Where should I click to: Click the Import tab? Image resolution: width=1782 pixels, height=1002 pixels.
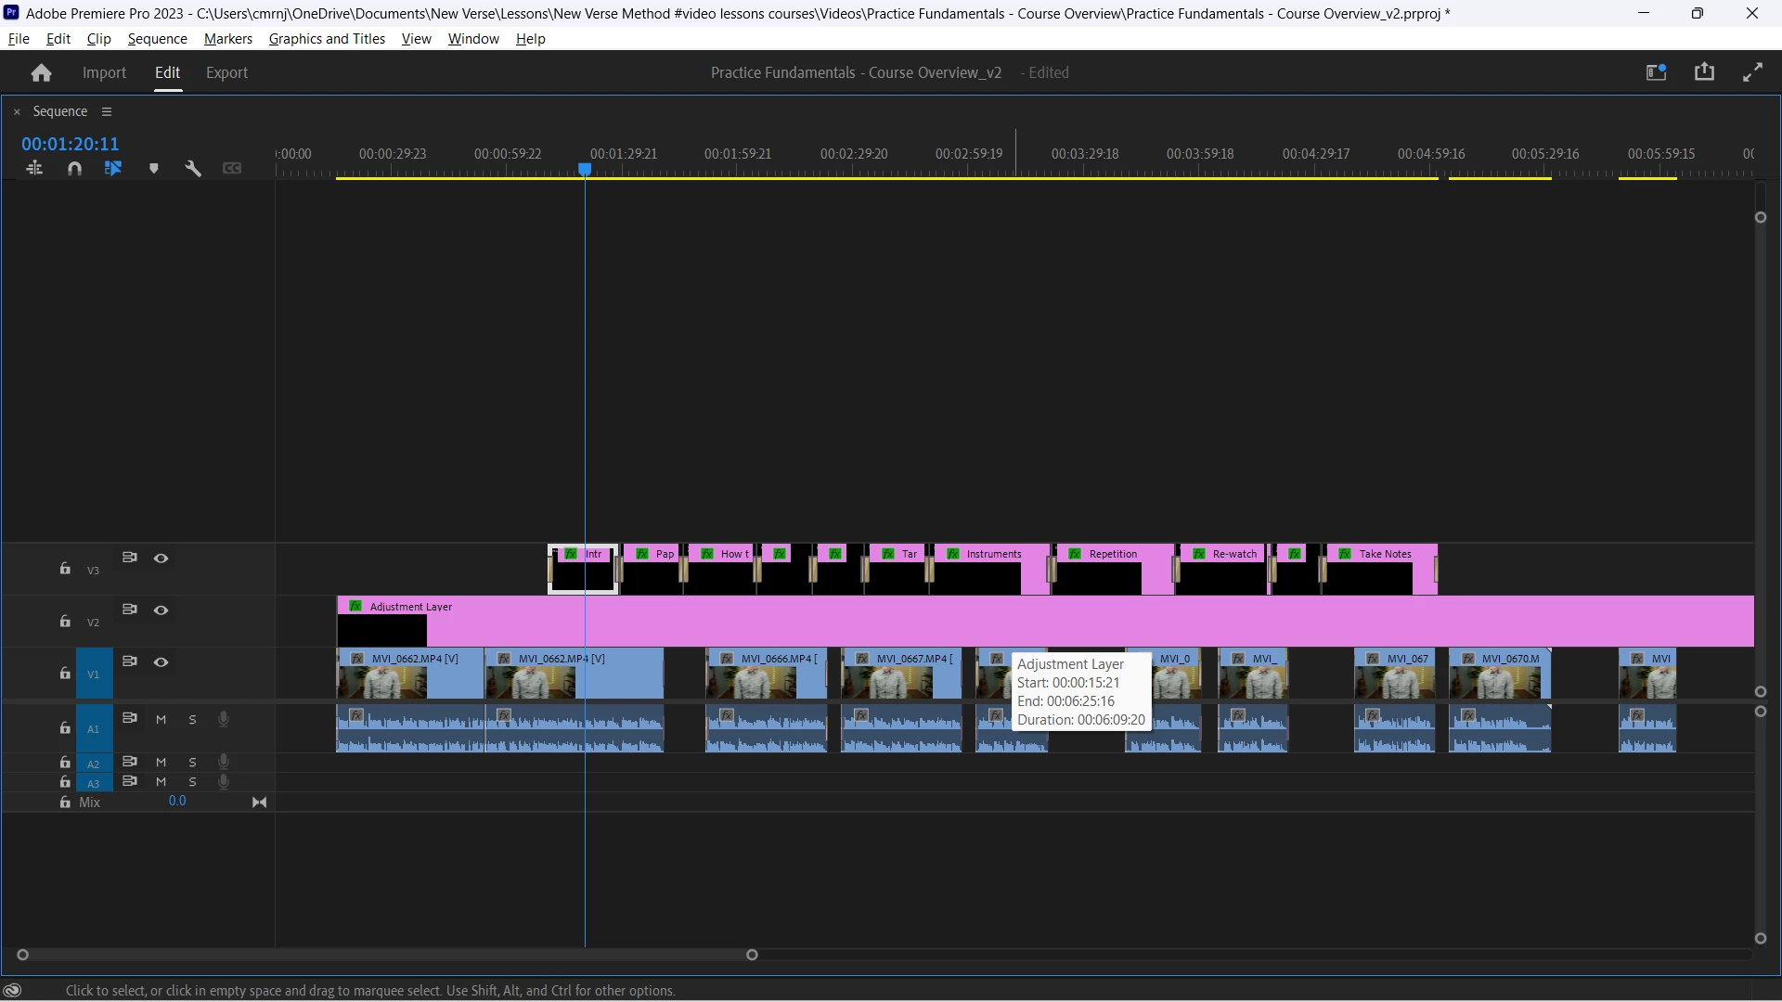104,72
